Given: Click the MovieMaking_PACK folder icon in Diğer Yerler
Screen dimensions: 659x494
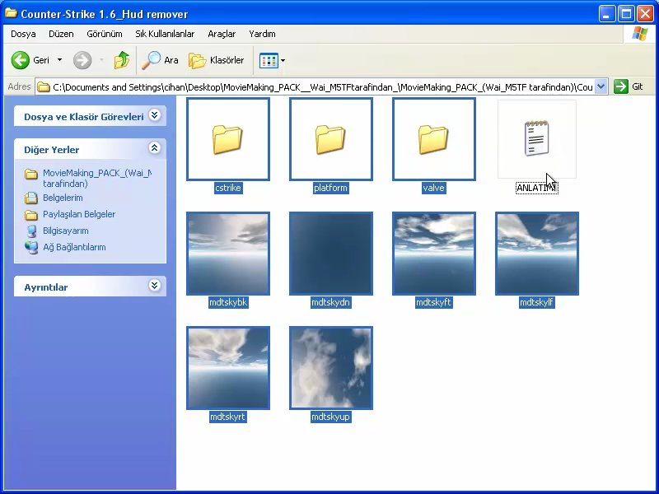Looking at the screenshot, I should 31,174.
